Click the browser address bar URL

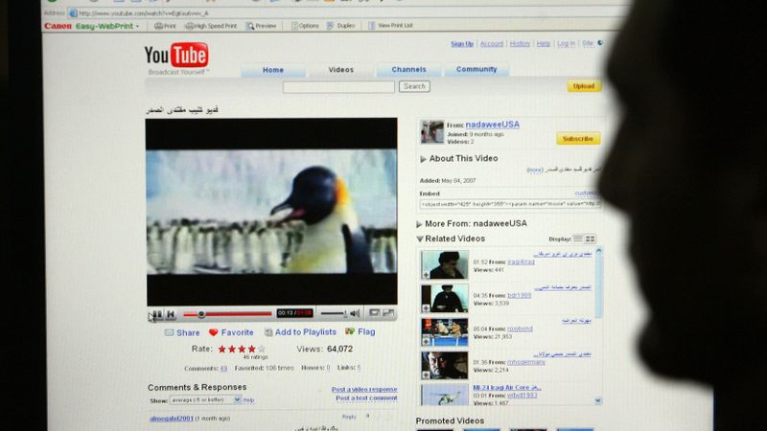pyautogui.click(x=143, y=13)
